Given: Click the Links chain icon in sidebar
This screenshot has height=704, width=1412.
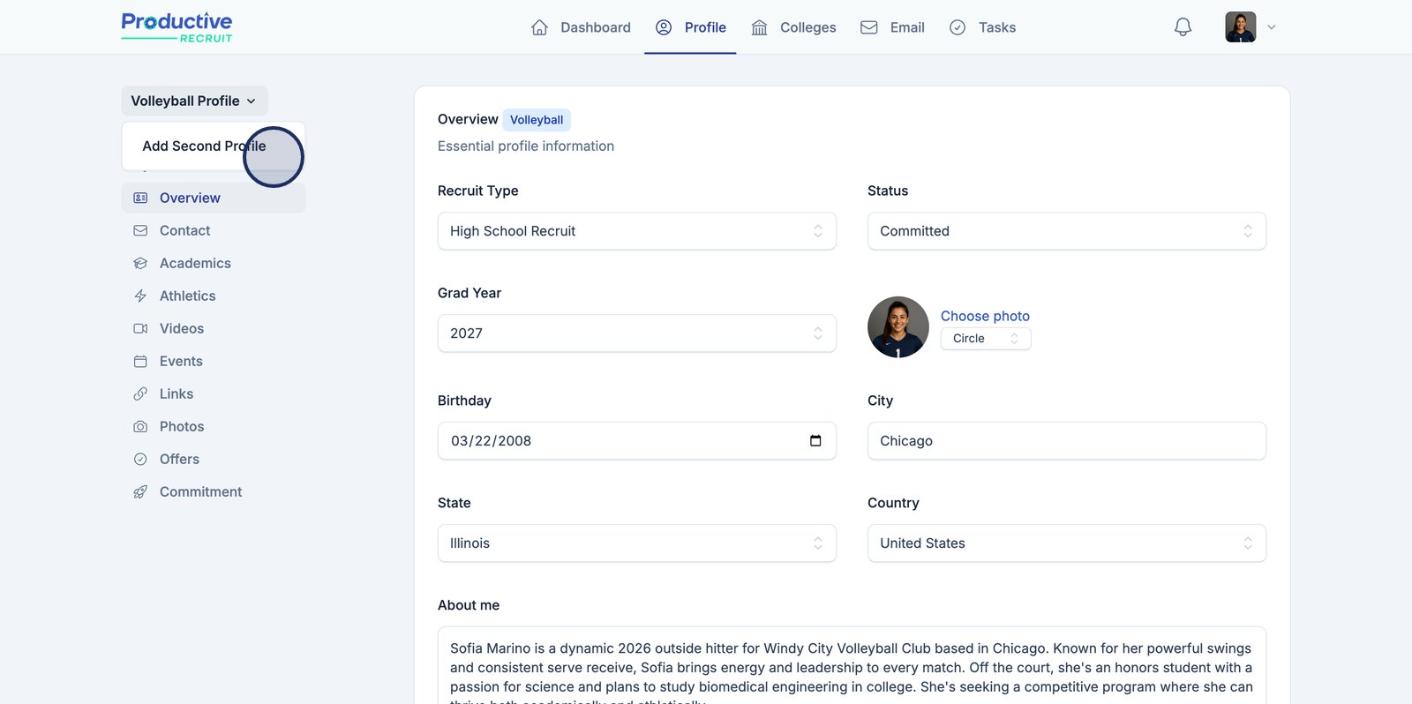Looking at the screenshot, I should pyautogui.click(x=140, y=394).
